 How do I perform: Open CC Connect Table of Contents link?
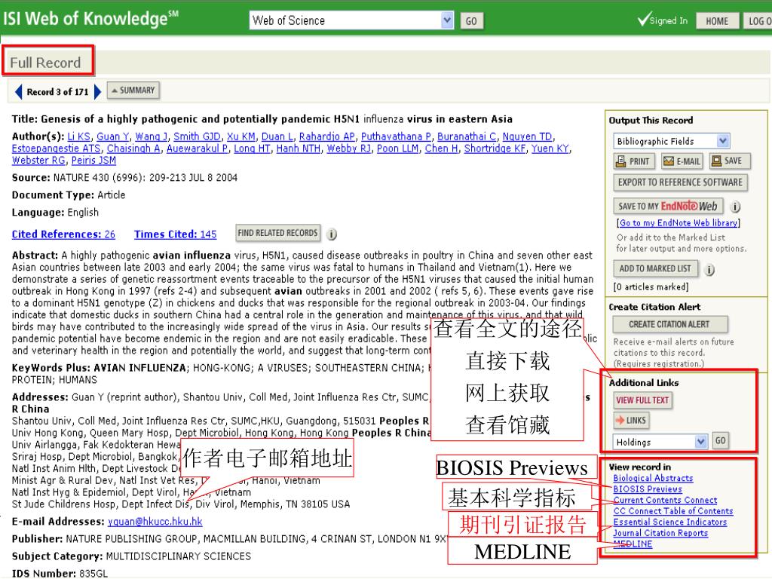tap(673, 511)
